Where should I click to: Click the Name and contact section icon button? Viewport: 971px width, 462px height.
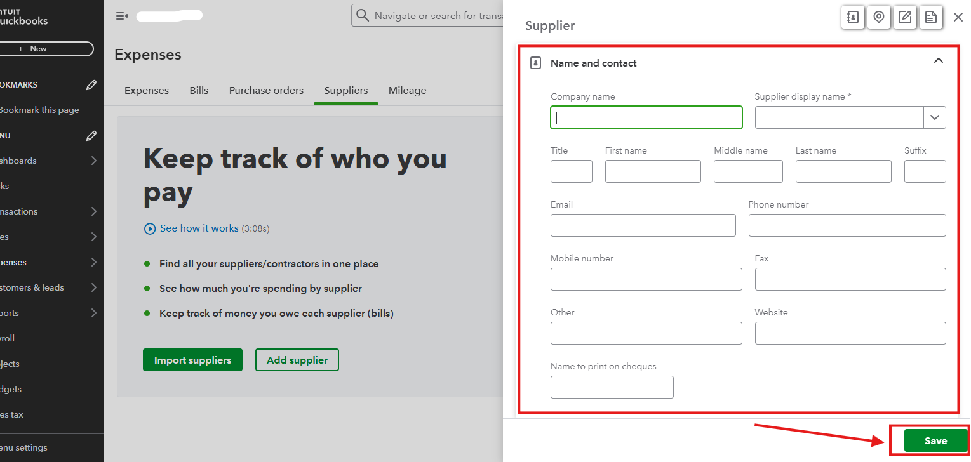(x=853, y=18)
